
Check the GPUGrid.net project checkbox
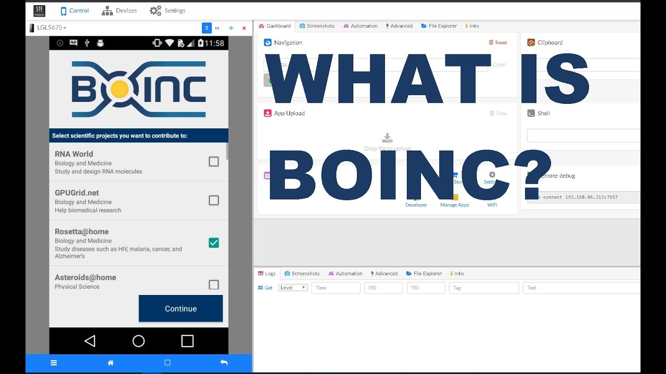click(x=214, y=200)
